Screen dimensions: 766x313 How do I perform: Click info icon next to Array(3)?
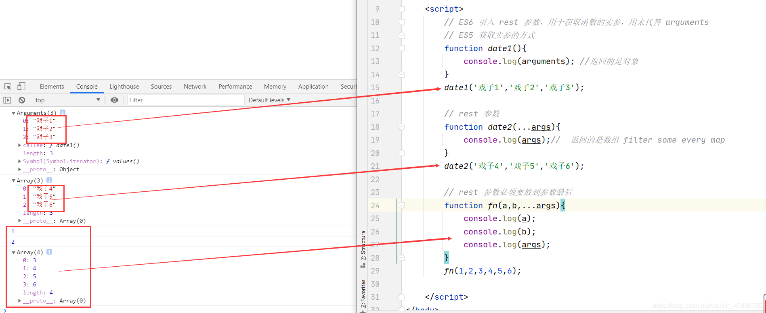click(49, 180)
